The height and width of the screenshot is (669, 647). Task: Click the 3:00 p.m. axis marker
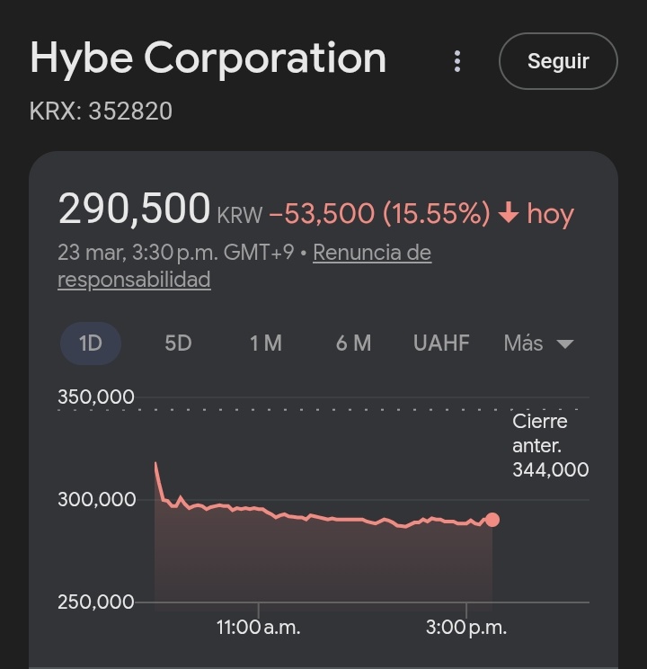pyautogui.click(x=466, y=628)
